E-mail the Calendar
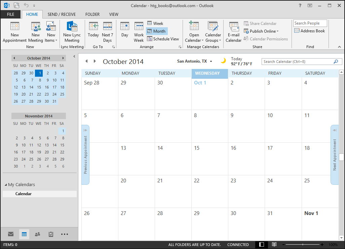The width and height of the screenshot is (345, 249). (x=233, y=32)
